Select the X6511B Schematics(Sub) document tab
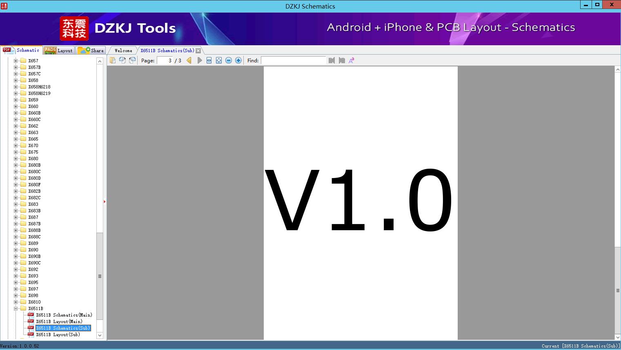Screen dimensions: 621x350 click(167, 51)
